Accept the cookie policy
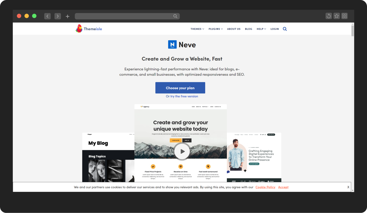367x213 pixels. pyautogui.click(x=283, y=187)
